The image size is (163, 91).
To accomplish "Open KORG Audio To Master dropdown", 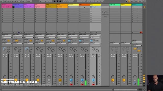I will click(x=62, y=44).
